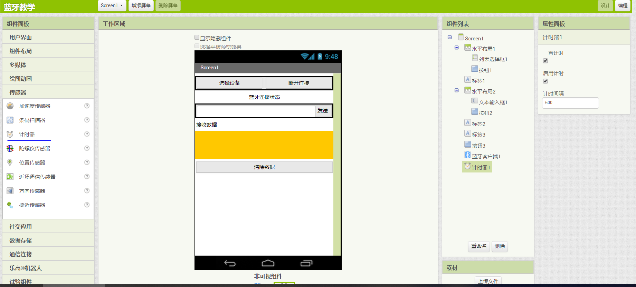This screenshot has height=287, width=636.
Task: Select the 条码扫描器 barcode scanner icon
Action: (10, 120)
